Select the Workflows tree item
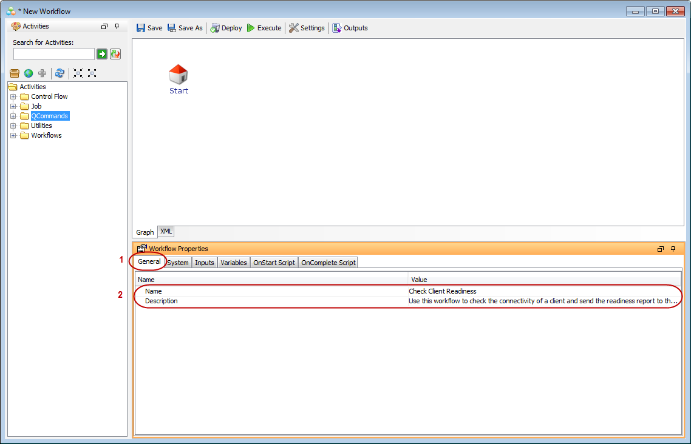Image resolution: width=691 pixels, height=444 pixels. [x=46, y=135]
